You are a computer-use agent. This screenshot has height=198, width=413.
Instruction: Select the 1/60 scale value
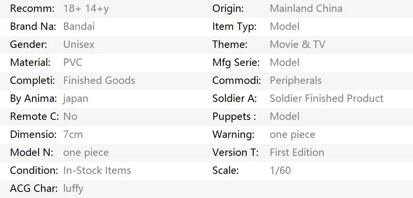280,171
